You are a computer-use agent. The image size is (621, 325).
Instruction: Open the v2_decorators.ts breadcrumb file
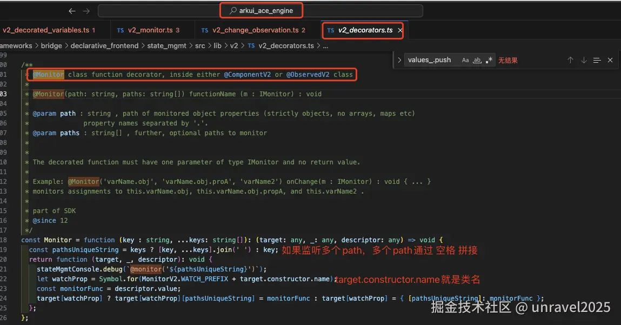(x=281, y=45)
